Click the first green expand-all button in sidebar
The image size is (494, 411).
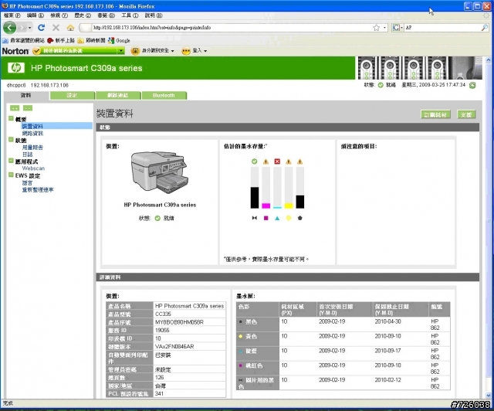[x=15, y=108]
